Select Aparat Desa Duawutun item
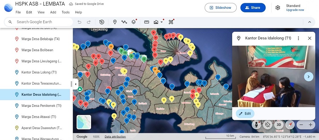Screen dimensions: 319x140 pos(35,128)
